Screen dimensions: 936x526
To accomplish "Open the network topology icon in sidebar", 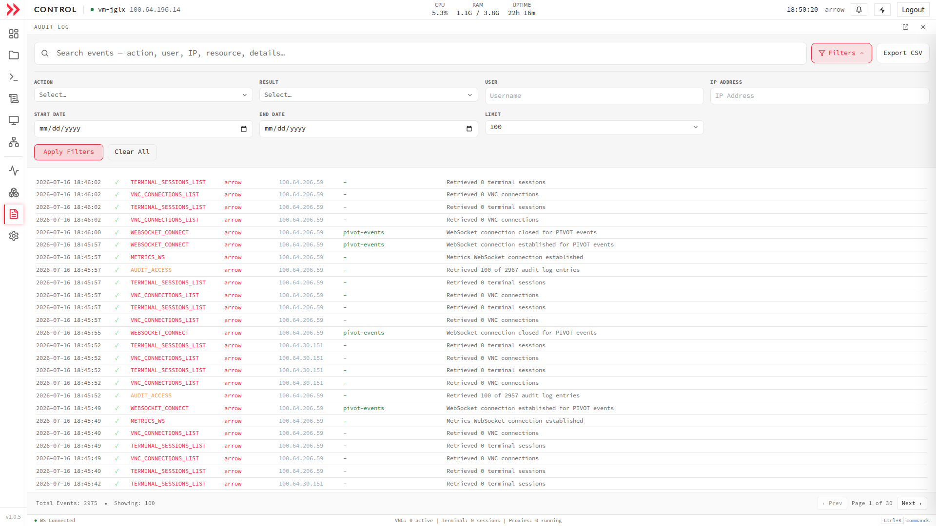I will pos(14,142).
